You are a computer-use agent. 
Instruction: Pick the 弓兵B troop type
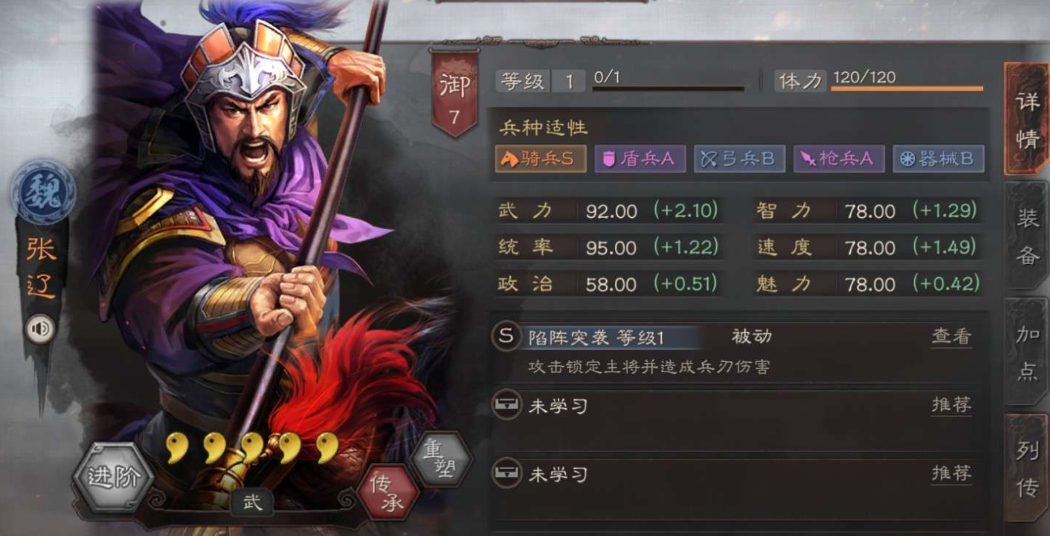coord(739,158)
